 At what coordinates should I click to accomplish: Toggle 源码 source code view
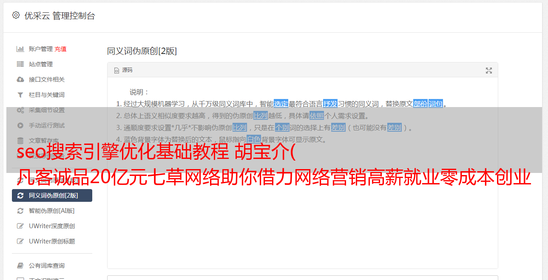[123, 70]
